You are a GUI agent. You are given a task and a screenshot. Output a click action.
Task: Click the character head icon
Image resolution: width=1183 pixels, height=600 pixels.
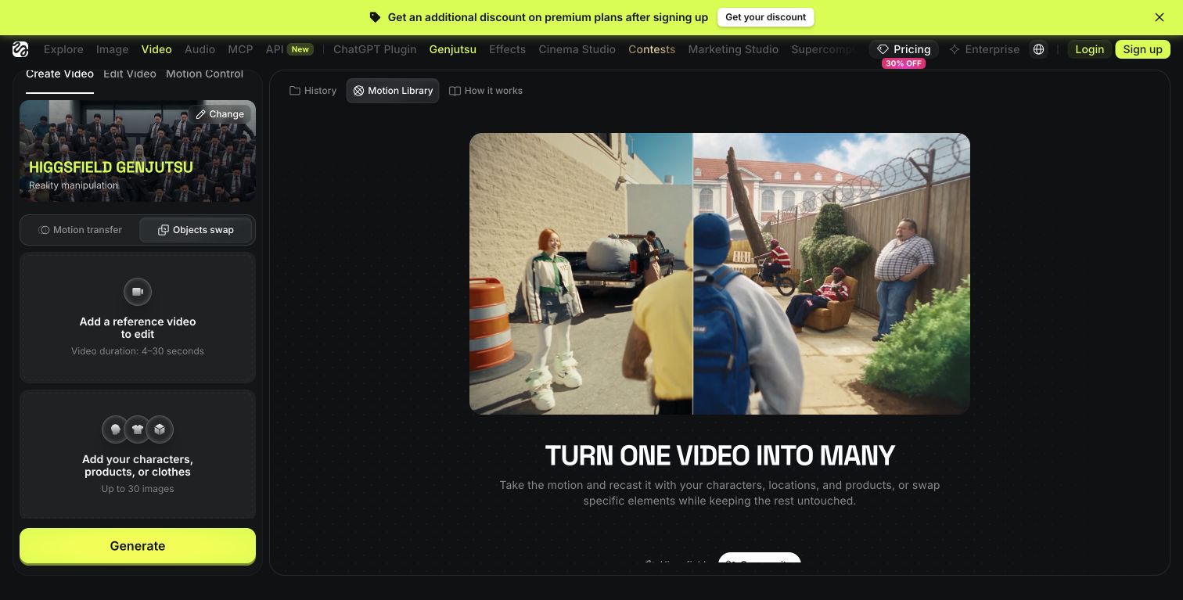(x=115, y=429)
